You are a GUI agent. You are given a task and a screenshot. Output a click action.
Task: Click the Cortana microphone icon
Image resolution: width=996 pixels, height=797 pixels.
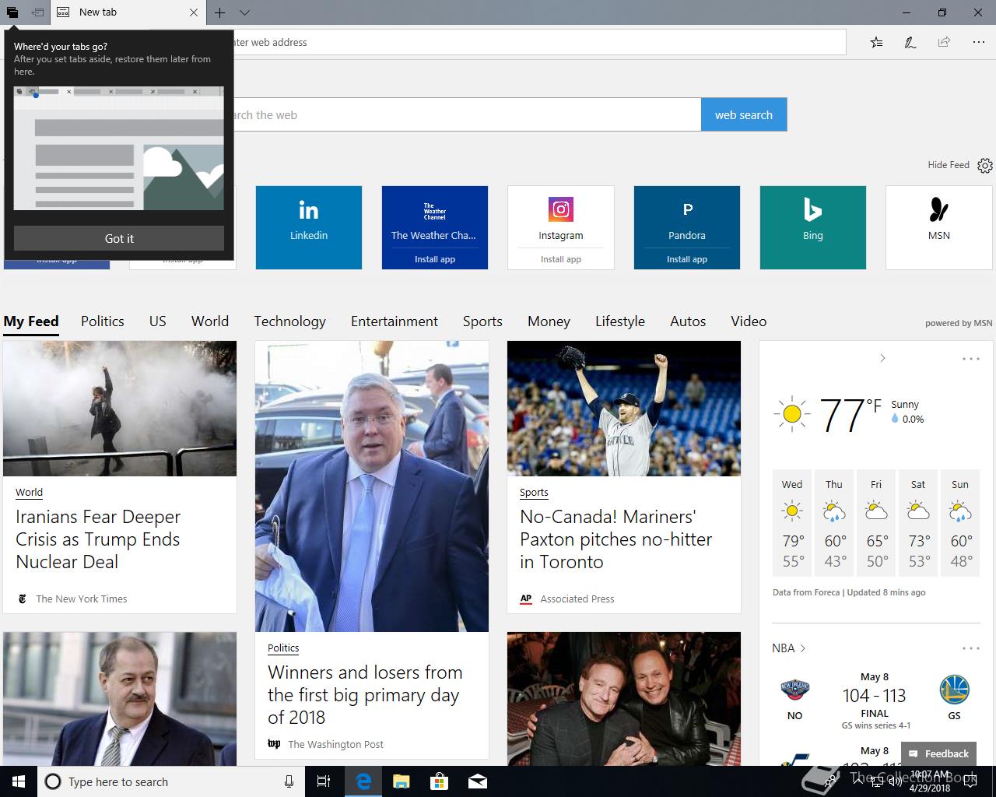click(289, 781)
